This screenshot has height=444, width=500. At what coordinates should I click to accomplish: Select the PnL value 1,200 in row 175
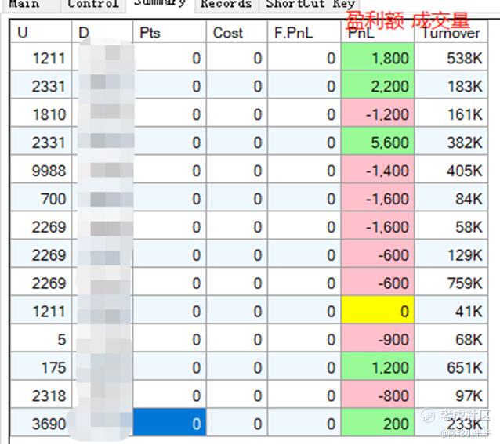378,366
